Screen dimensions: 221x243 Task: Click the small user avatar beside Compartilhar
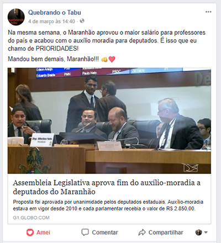coord(199,233)
